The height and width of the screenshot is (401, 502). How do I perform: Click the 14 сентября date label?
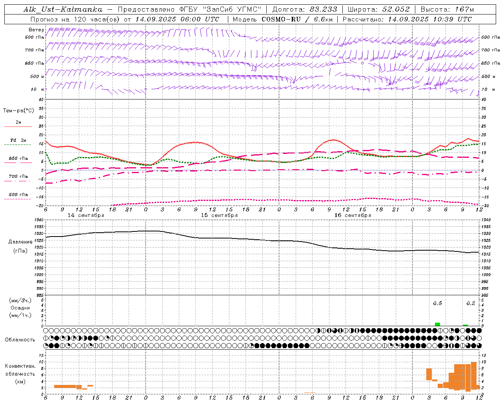[x=86, y=215]
